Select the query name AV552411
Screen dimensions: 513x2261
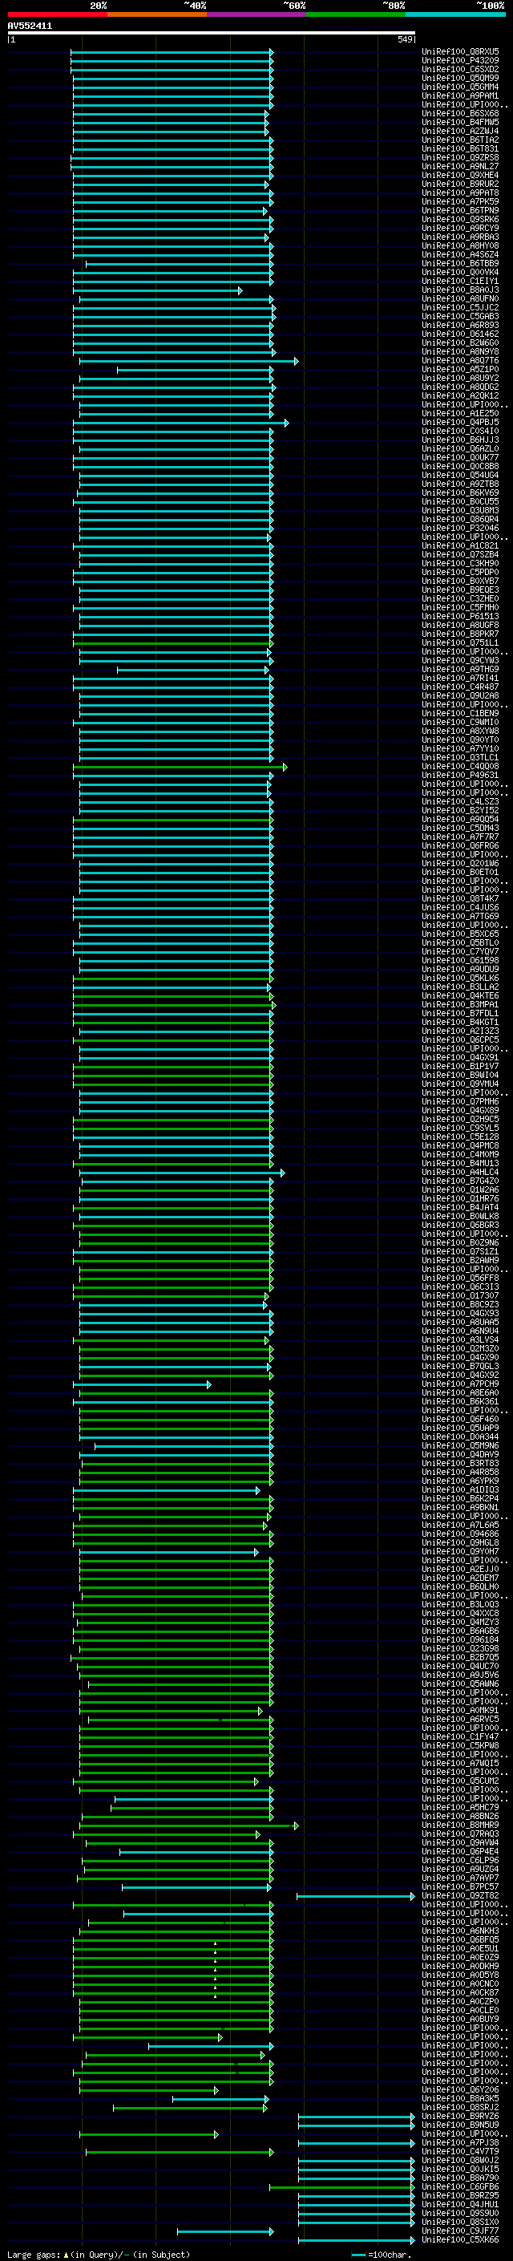30,26
